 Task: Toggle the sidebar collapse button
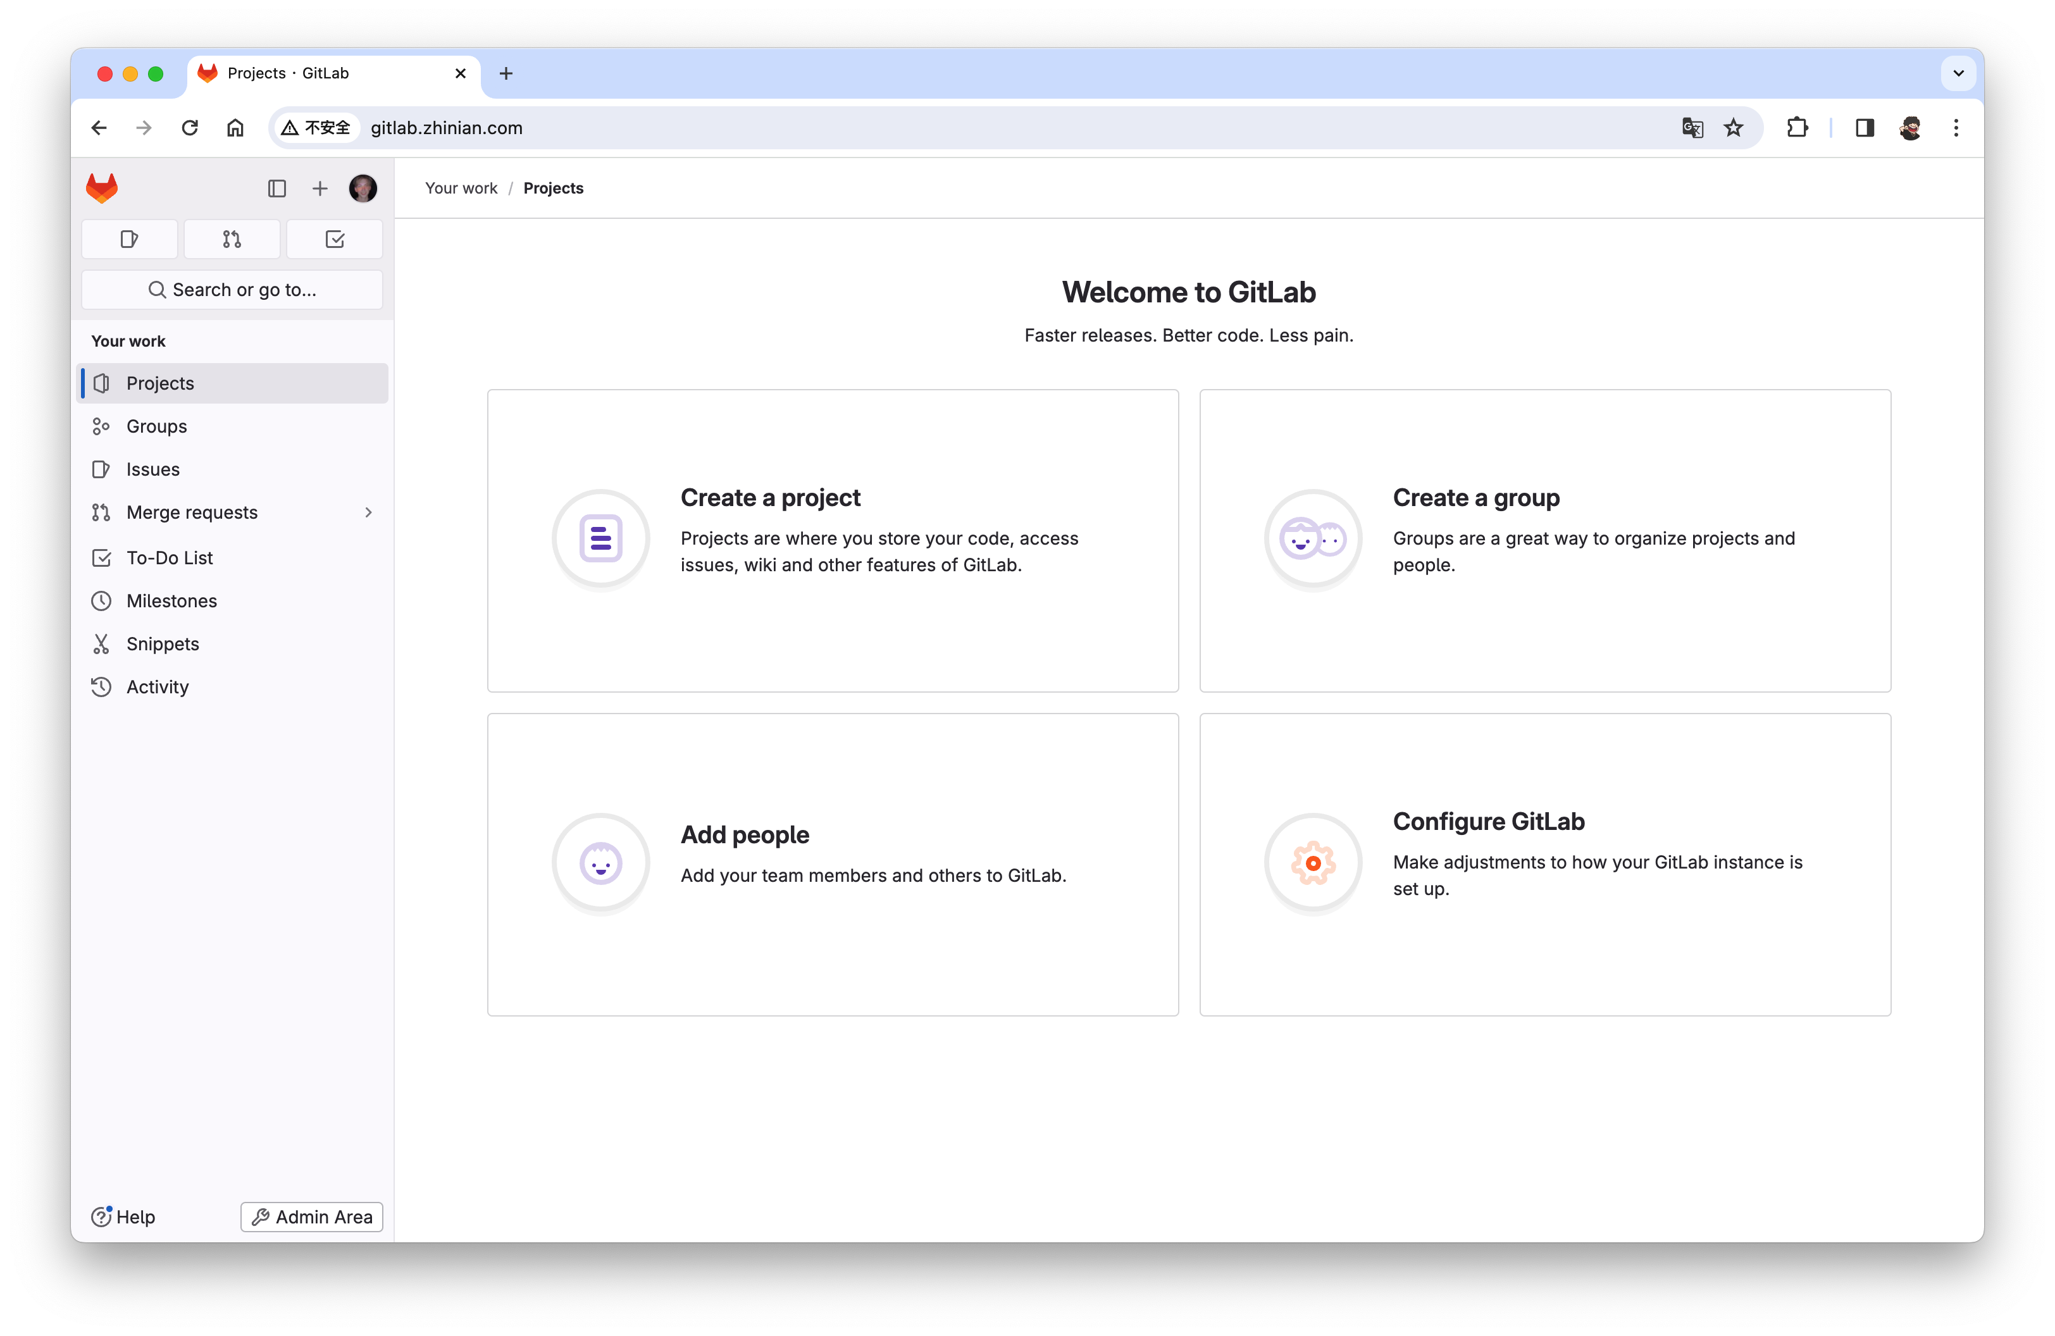[x=276, y=186]
